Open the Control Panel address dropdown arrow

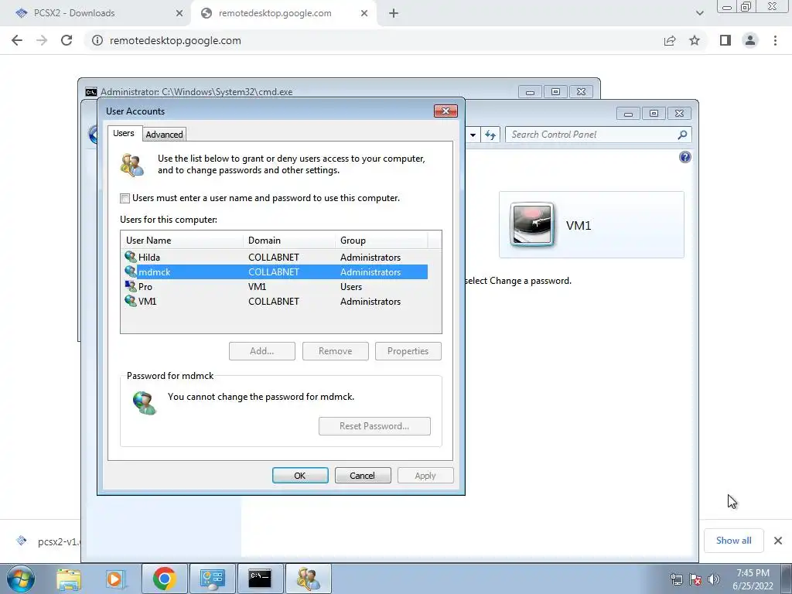(473, 135)
